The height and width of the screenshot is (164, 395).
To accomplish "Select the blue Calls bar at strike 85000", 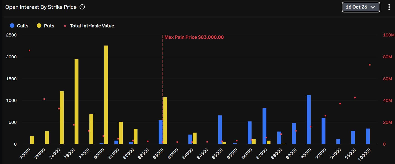I will pos(220,130).
